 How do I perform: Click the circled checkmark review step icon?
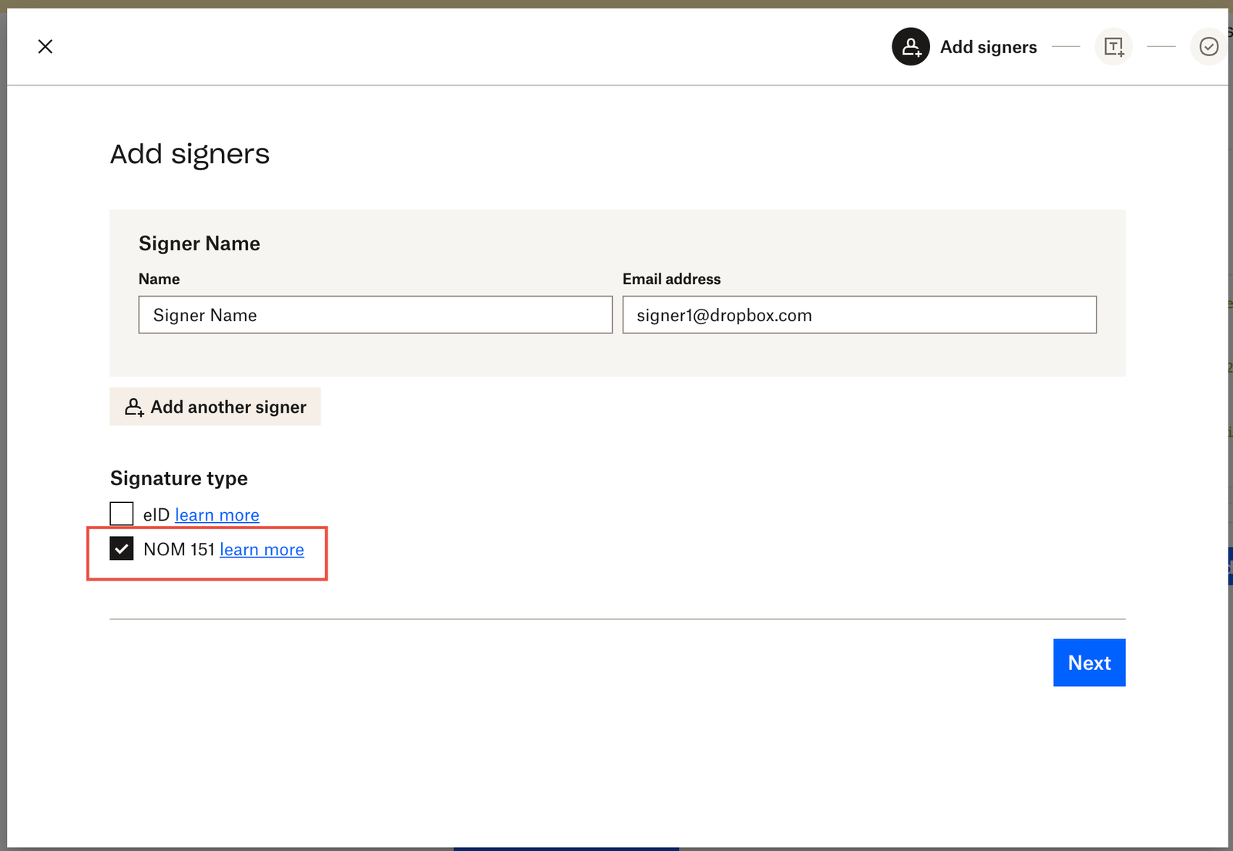pos(1208,46)
